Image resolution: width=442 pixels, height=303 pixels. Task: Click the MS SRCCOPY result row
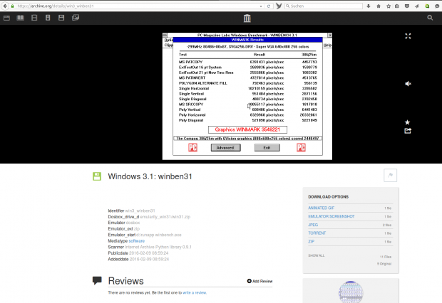[x=248, y=105]
